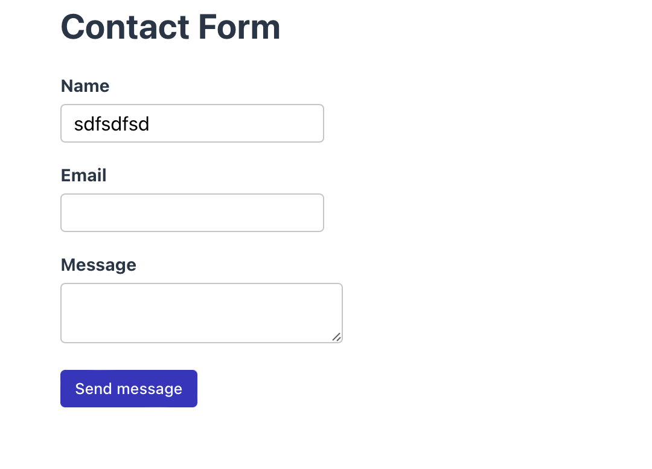Click the Email field label

83,175
